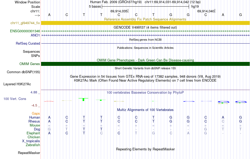Click the OMIM Genes label
Viewport: 250px width, 159px height.
(30, 64)
